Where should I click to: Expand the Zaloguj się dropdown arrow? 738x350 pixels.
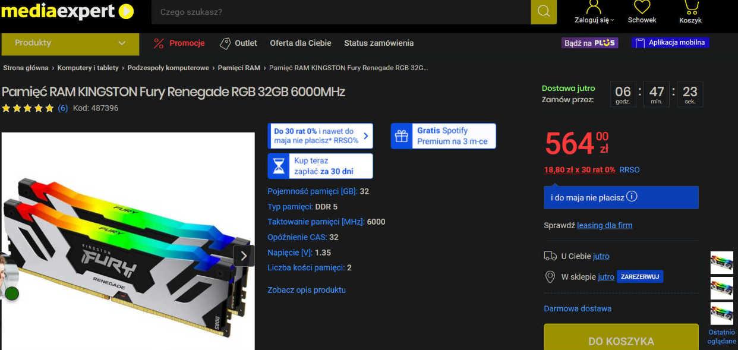pos(613,20)
